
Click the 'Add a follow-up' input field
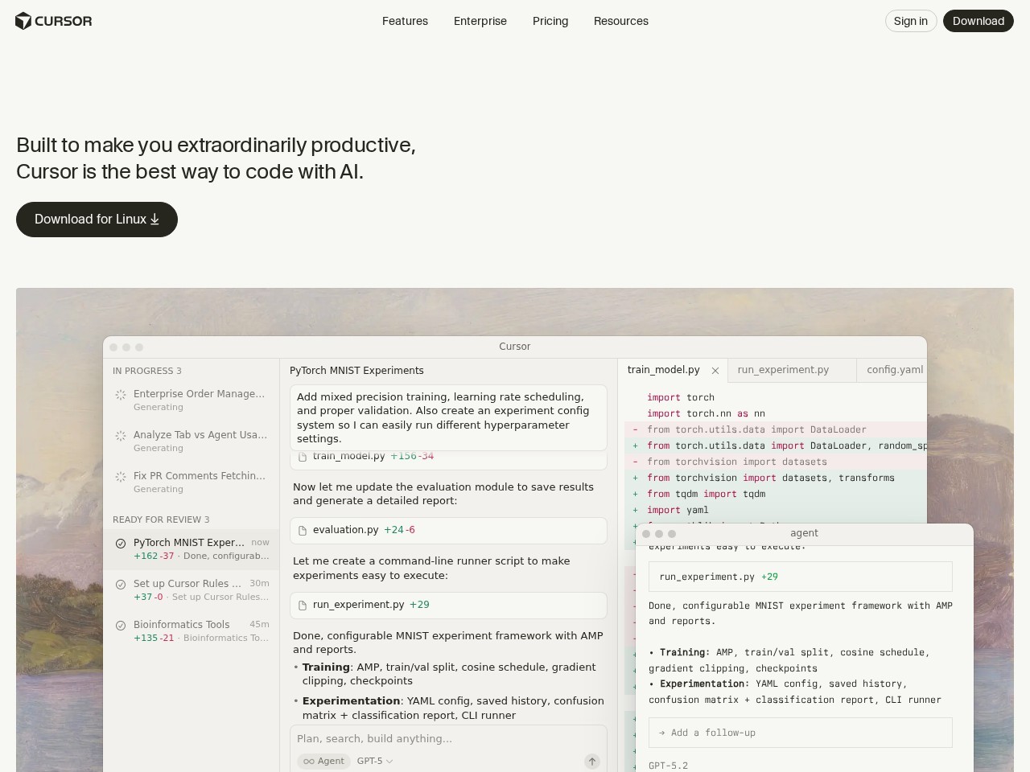(x=800, y=733)
